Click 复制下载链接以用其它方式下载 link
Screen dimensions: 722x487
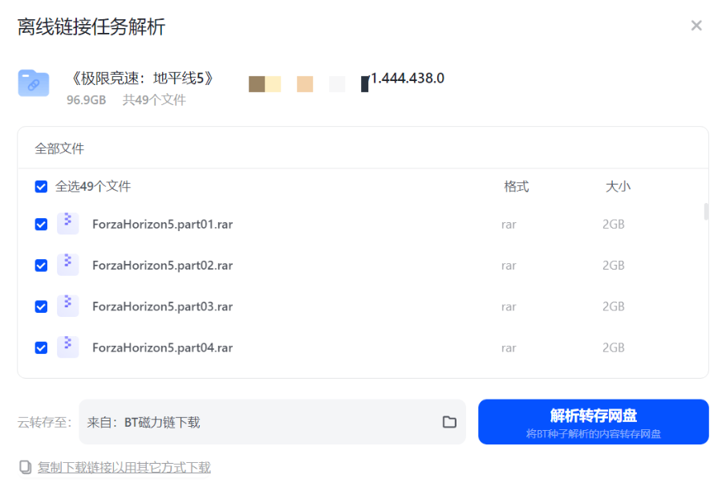pos(124,467)
